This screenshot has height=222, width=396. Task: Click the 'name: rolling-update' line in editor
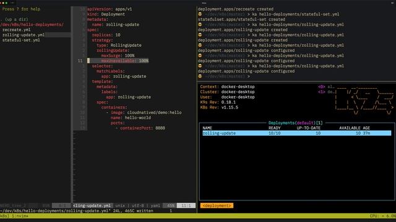coord(116,25)
